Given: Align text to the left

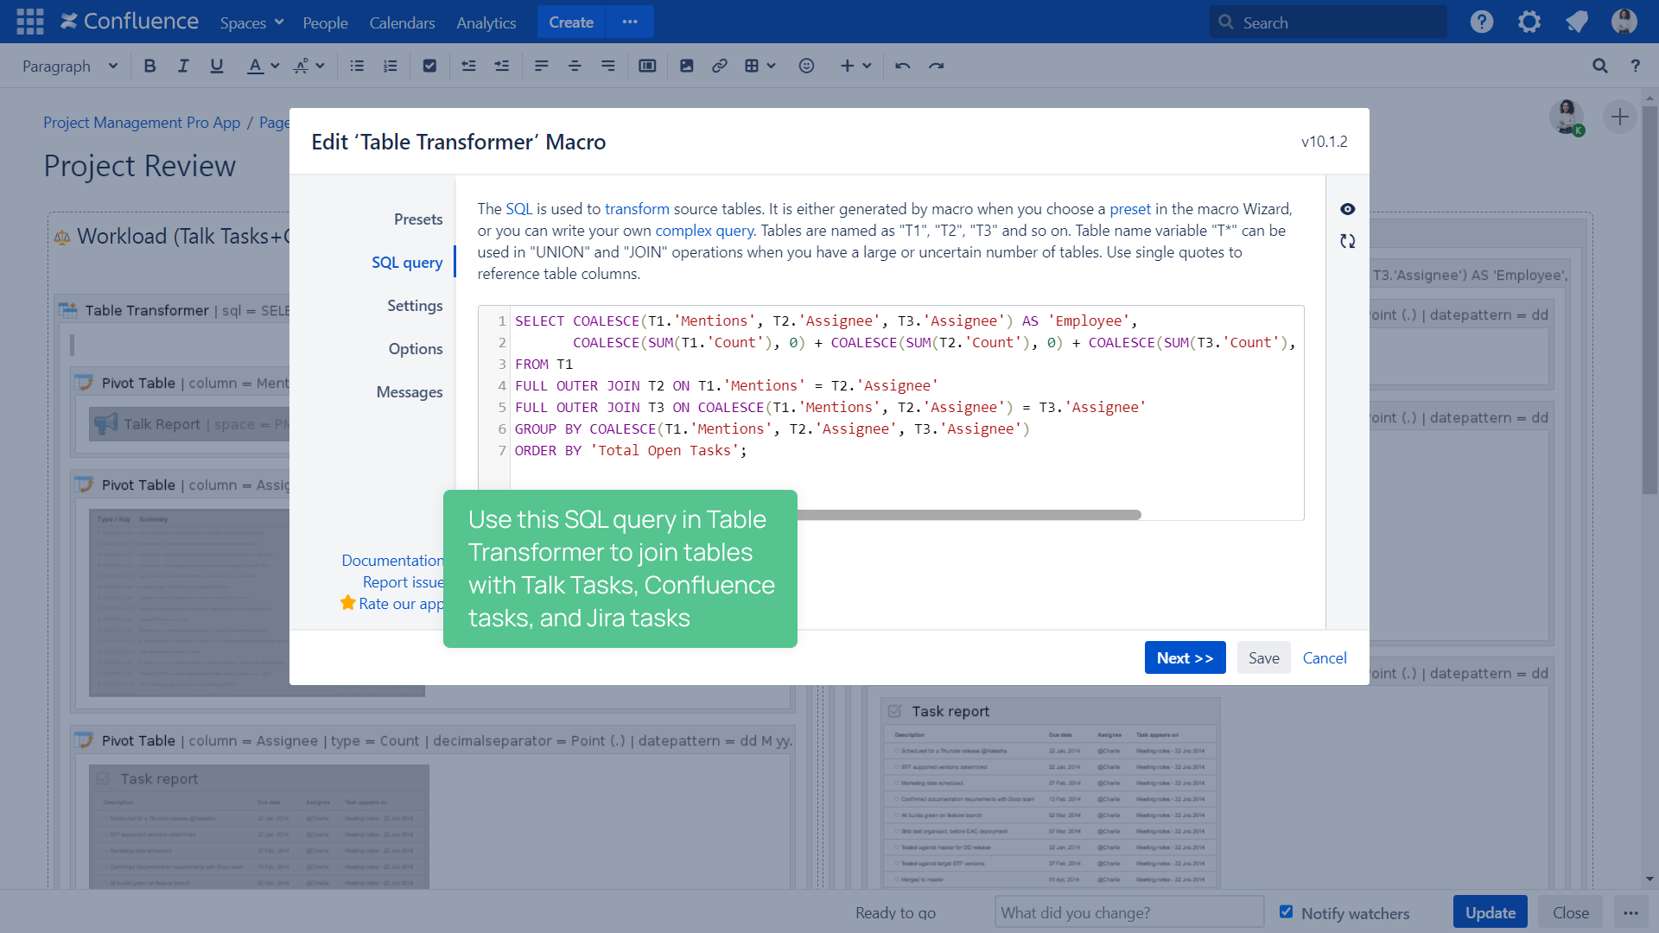Looking at the screenshot, I should tap(542, 66).
